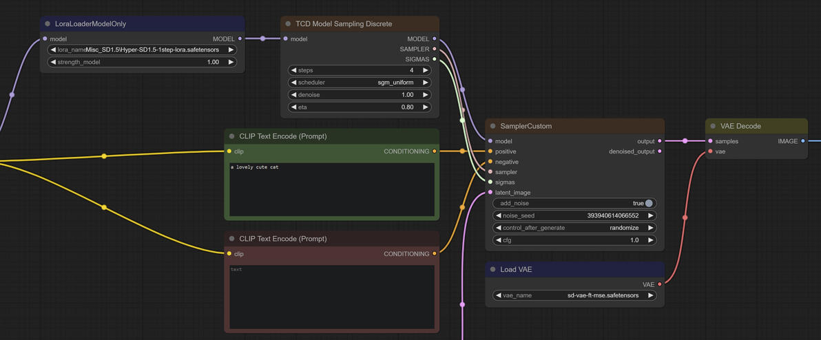The image size is (821, 340).
Task: Collapse the Load VAE node
Action: (x=493, y=270)
